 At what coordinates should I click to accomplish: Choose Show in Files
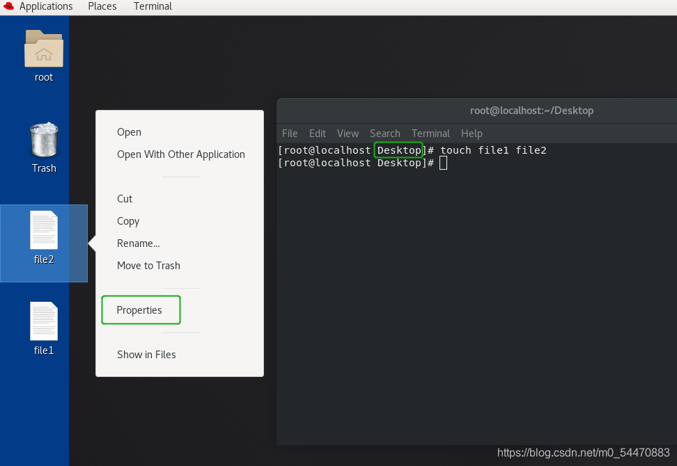(x=146, y=354)
